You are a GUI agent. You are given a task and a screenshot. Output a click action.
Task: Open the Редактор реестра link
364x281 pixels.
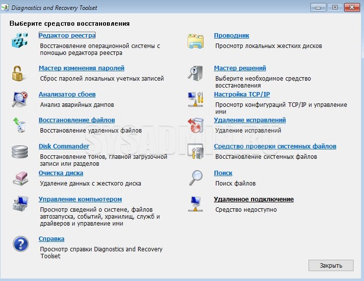[x=67, y=36]
